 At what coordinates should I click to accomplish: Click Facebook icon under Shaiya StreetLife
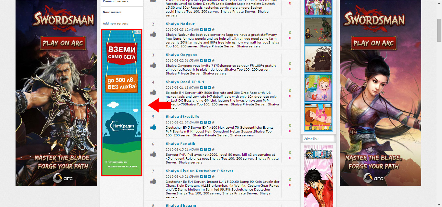click(202, 122)
